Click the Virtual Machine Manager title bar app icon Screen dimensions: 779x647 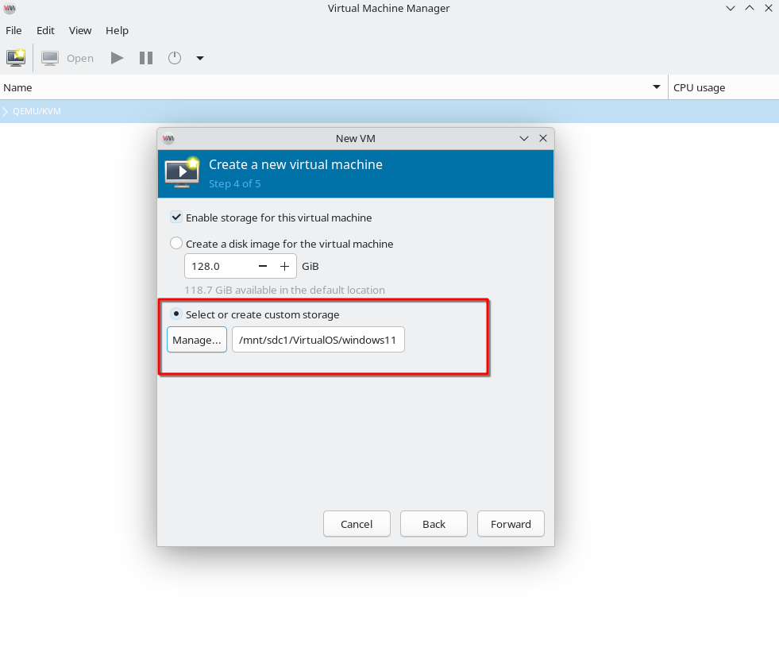[10, 8]
